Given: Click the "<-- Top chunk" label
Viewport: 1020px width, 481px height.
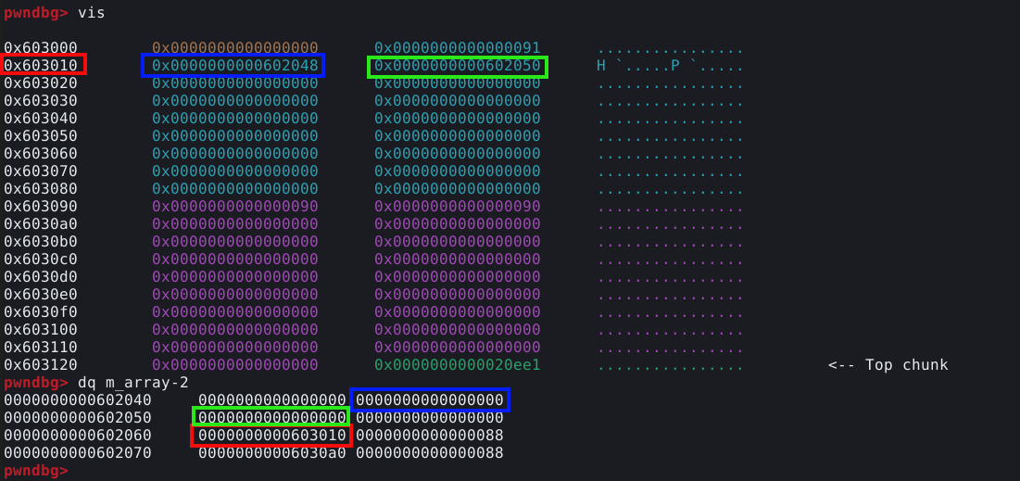Looking at the screenshot, I should coord(888,365).
